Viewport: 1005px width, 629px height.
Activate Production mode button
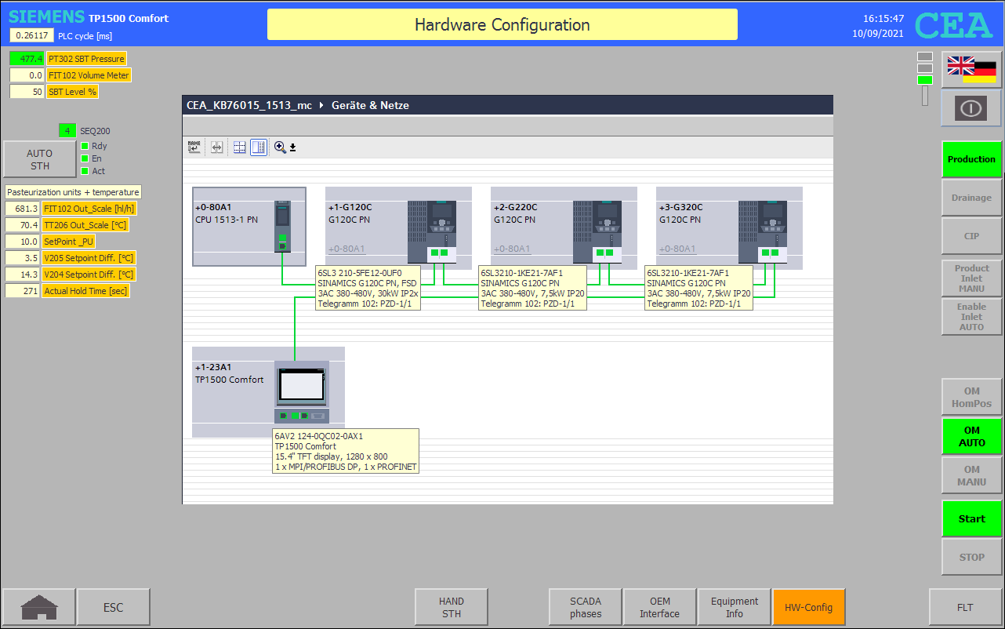coord(971,159)
